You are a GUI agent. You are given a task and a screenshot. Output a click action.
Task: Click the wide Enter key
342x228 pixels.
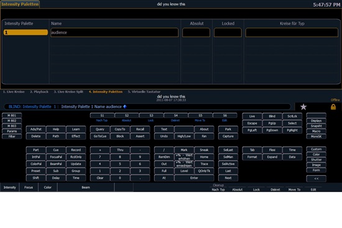194,178
